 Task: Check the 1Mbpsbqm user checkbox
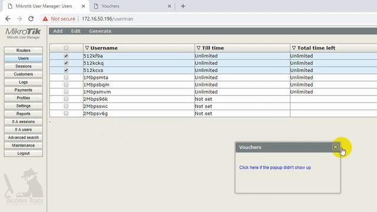[x=66, y=85]
